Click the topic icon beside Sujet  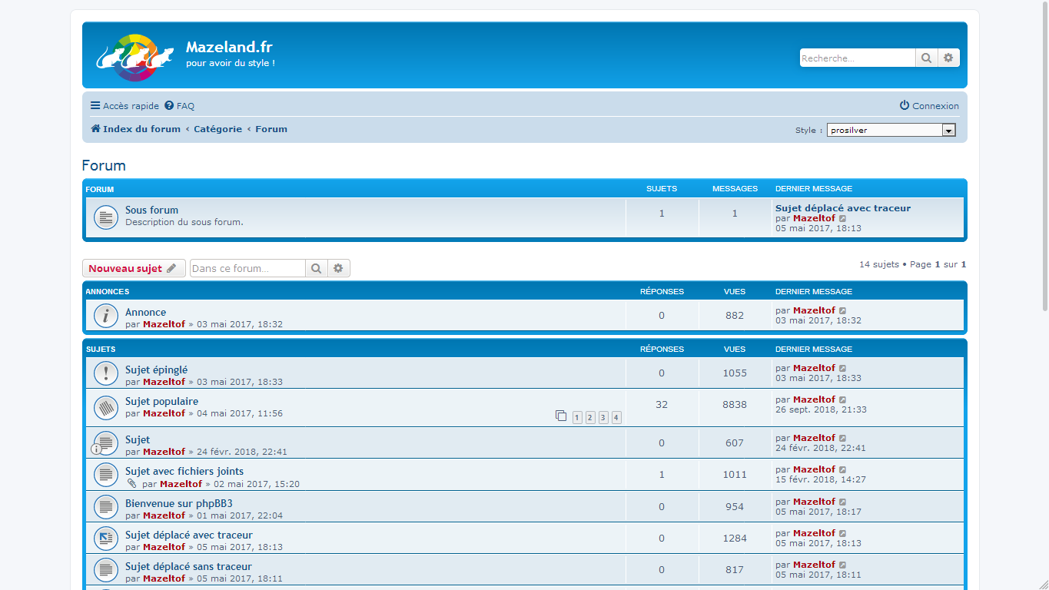106,443
